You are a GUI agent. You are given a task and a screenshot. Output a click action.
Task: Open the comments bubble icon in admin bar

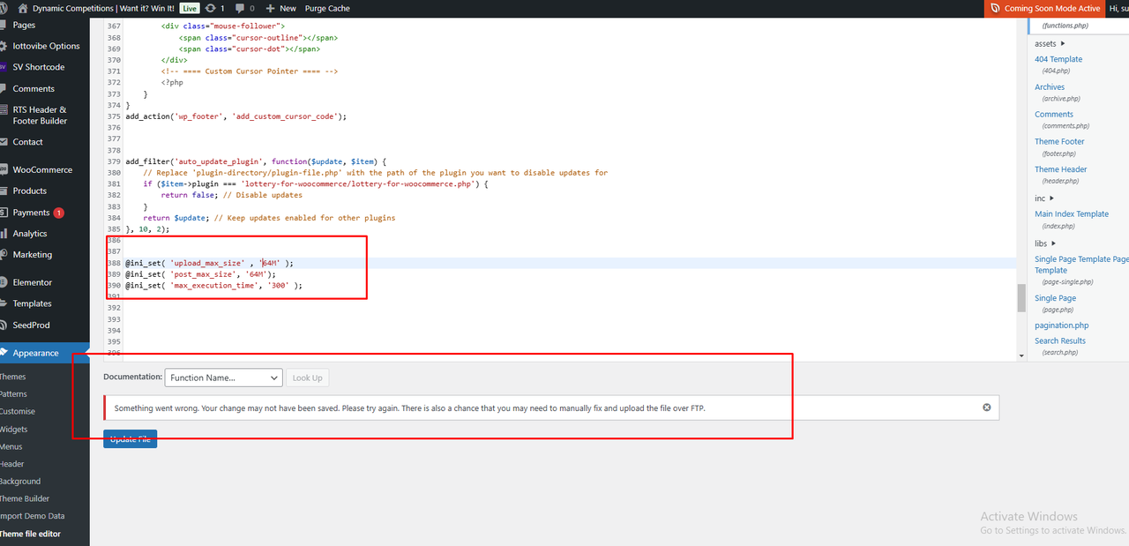click(x=239, y=8)
